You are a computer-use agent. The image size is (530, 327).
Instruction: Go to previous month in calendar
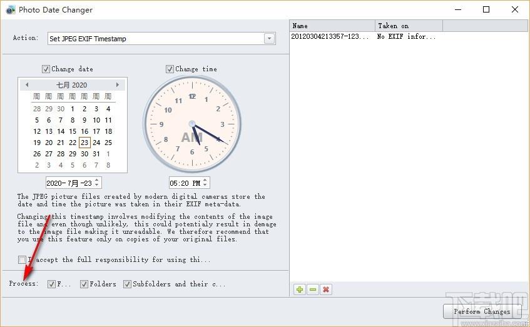(x=27, y=85)
